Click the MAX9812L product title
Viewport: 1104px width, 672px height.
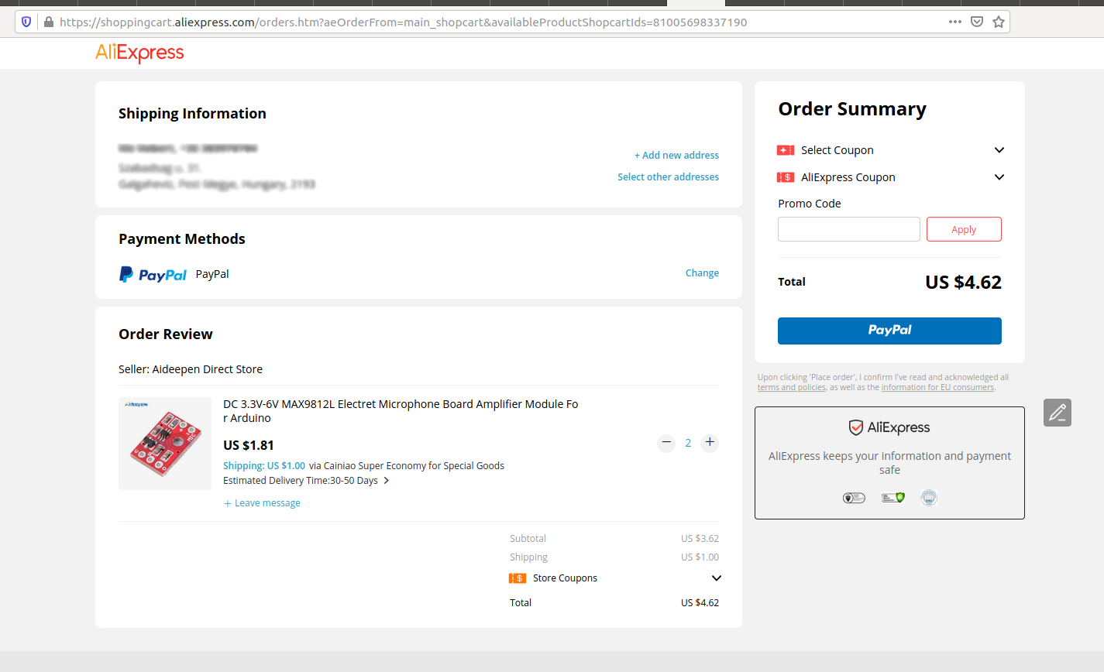pos(401,411)
